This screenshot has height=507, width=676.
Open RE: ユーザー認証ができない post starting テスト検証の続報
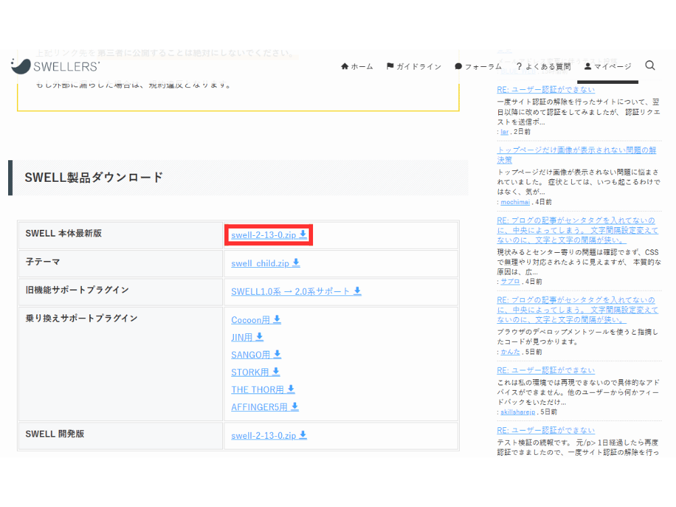point(546,430)
